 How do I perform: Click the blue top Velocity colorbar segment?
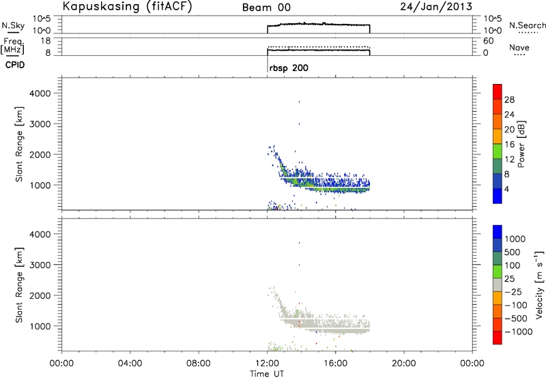click(x=498, y=232)
